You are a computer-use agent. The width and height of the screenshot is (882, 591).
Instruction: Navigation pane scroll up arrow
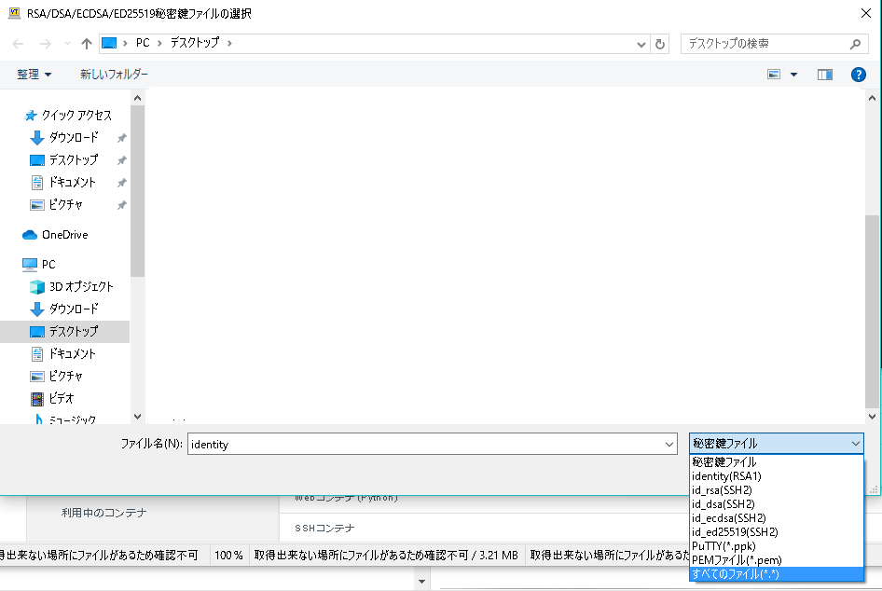(x=137, y=98)
